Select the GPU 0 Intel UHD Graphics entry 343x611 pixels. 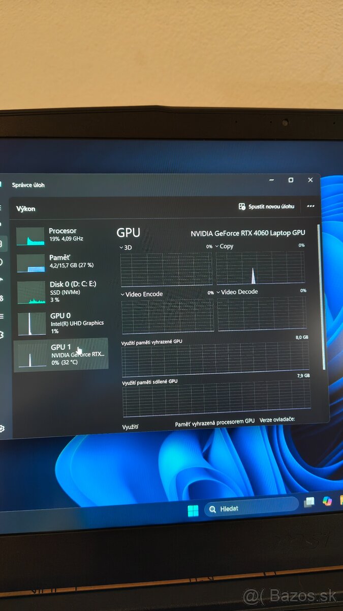[x=63, y=323]
